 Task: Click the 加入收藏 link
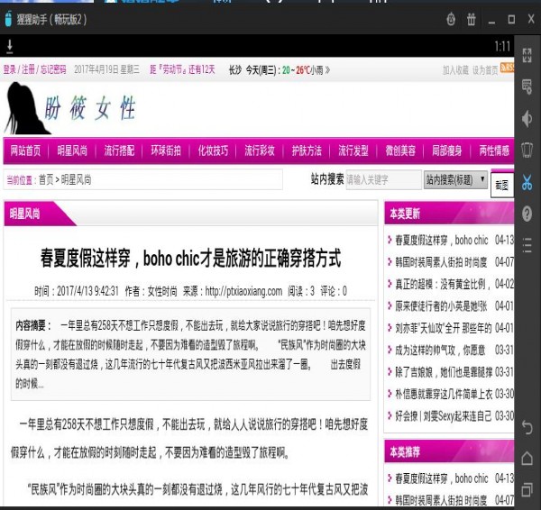pos(455,70)
